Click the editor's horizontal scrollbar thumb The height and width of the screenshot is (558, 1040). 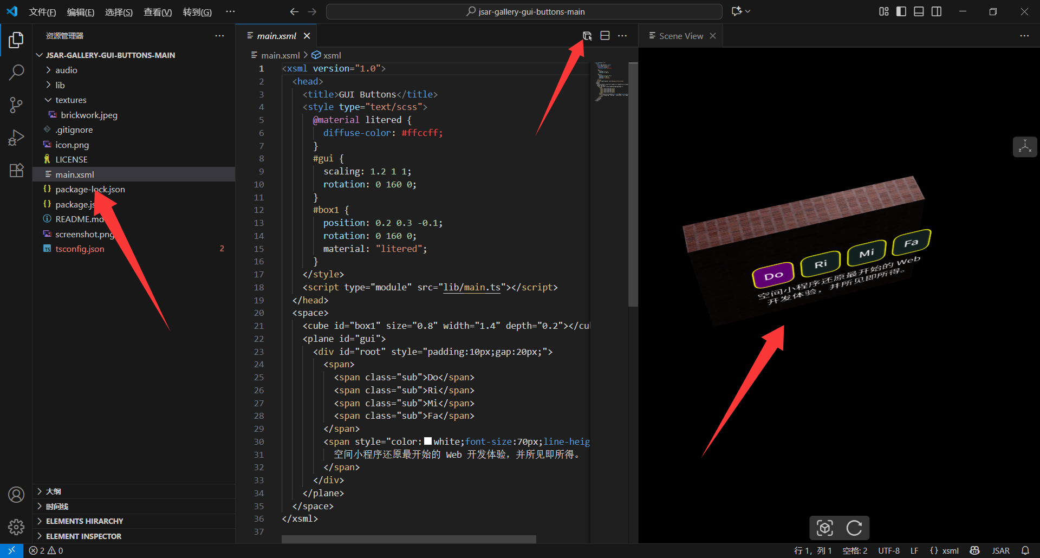[x=409, y=540]
